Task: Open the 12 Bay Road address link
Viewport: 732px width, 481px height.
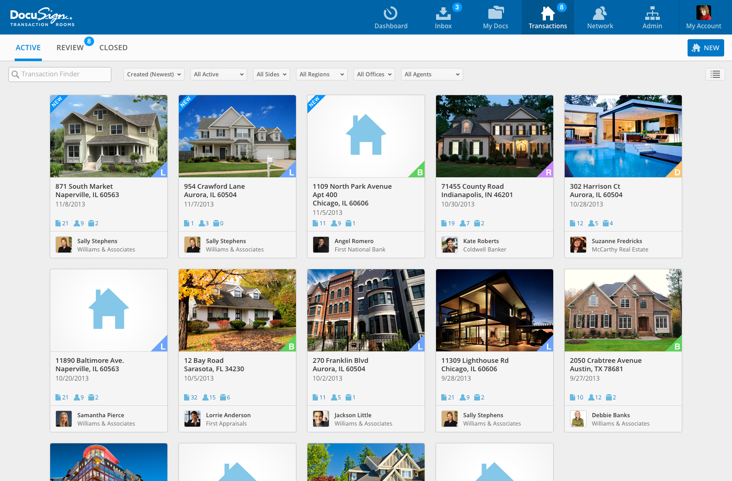Action: point(214,364)
